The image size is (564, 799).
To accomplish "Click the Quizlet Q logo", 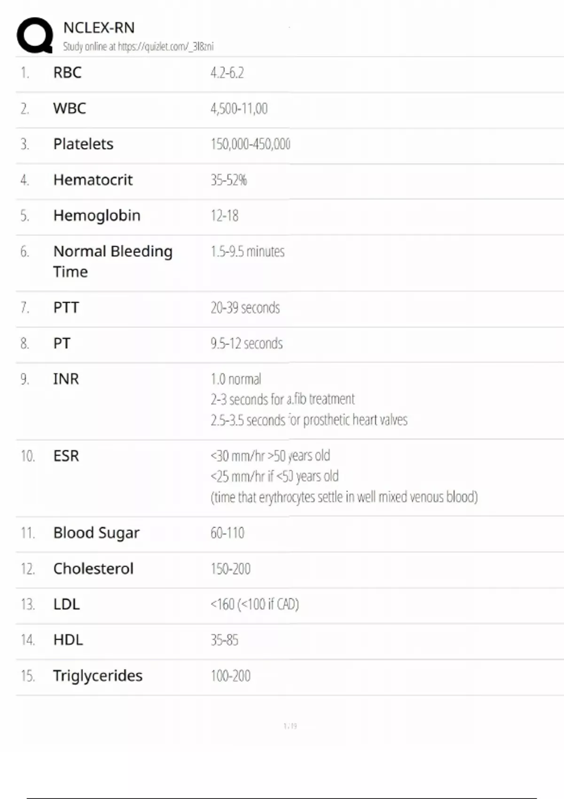I will tap(34, 35).
